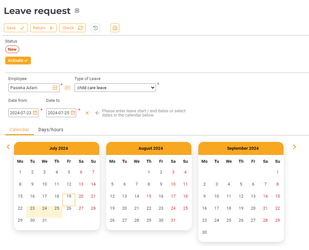Open the Date from calendar picker icon
Image resolution: width=309 pixels, height=250 pixels.
35,113
